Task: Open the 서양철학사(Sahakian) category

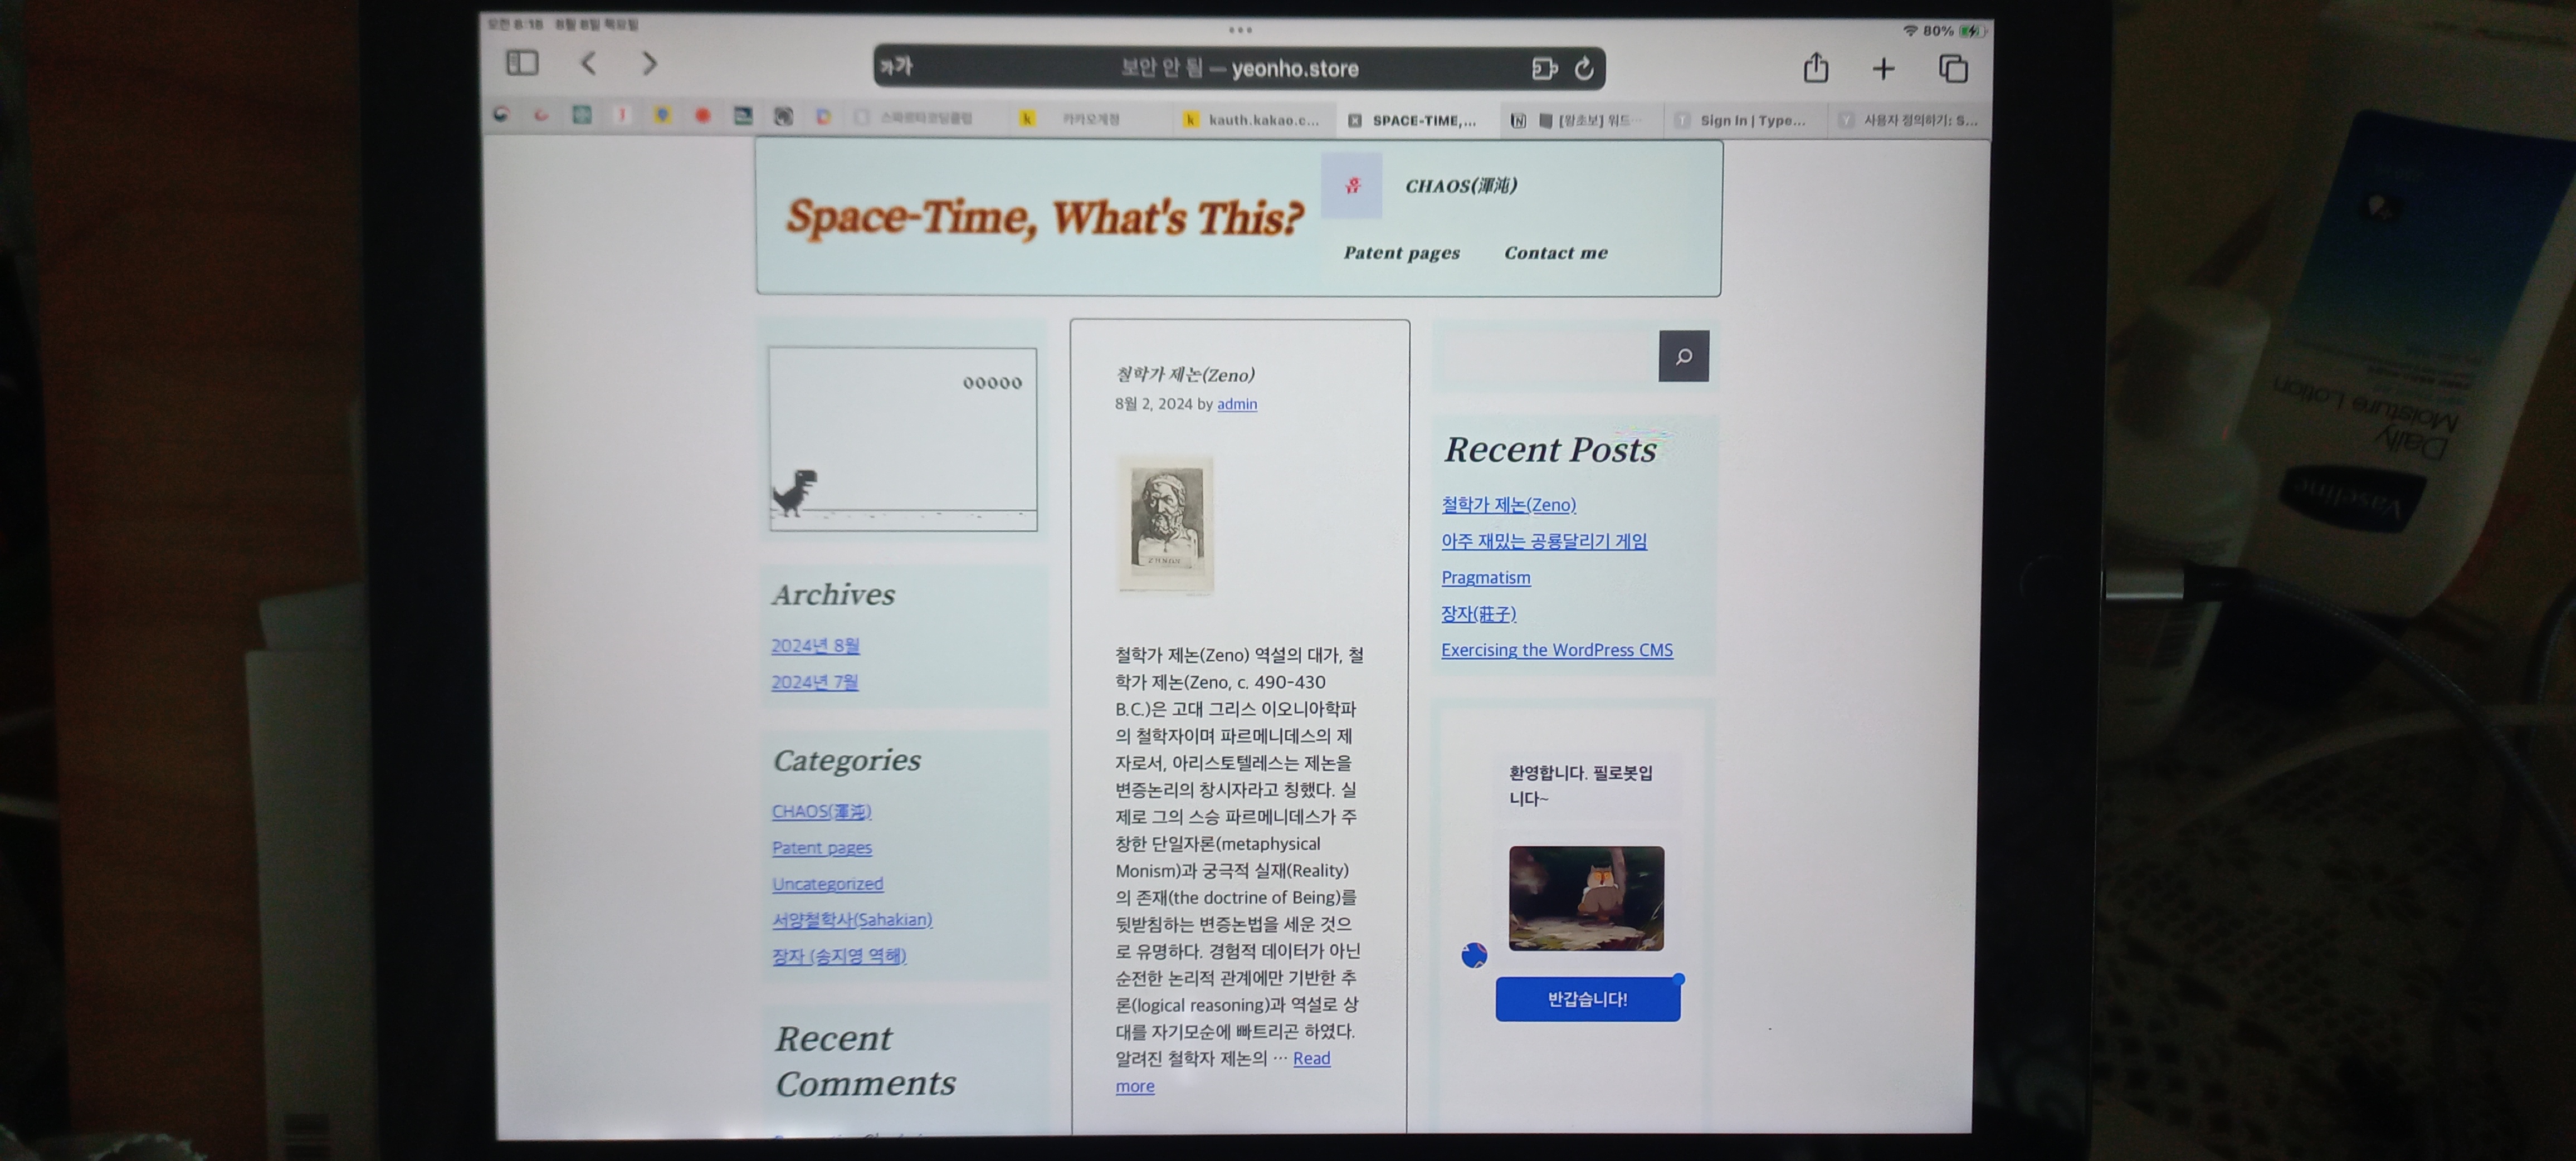Action: pos(852,919)
